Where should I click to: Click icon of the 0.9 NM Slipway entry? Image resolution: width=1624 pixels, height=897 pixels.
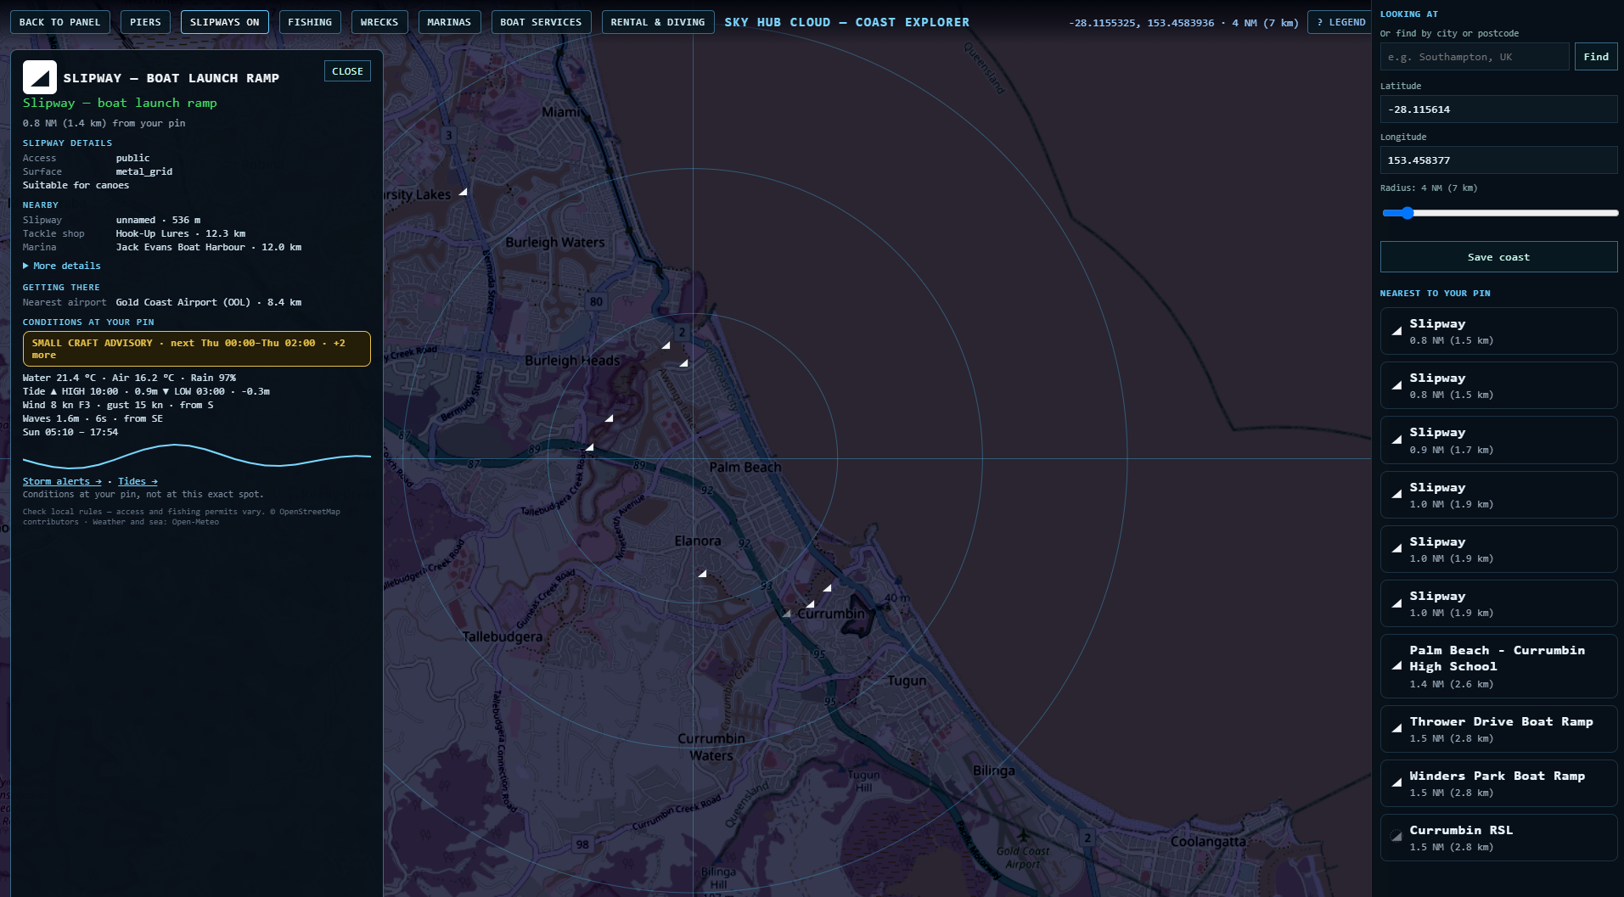[x=1396, y=440]
